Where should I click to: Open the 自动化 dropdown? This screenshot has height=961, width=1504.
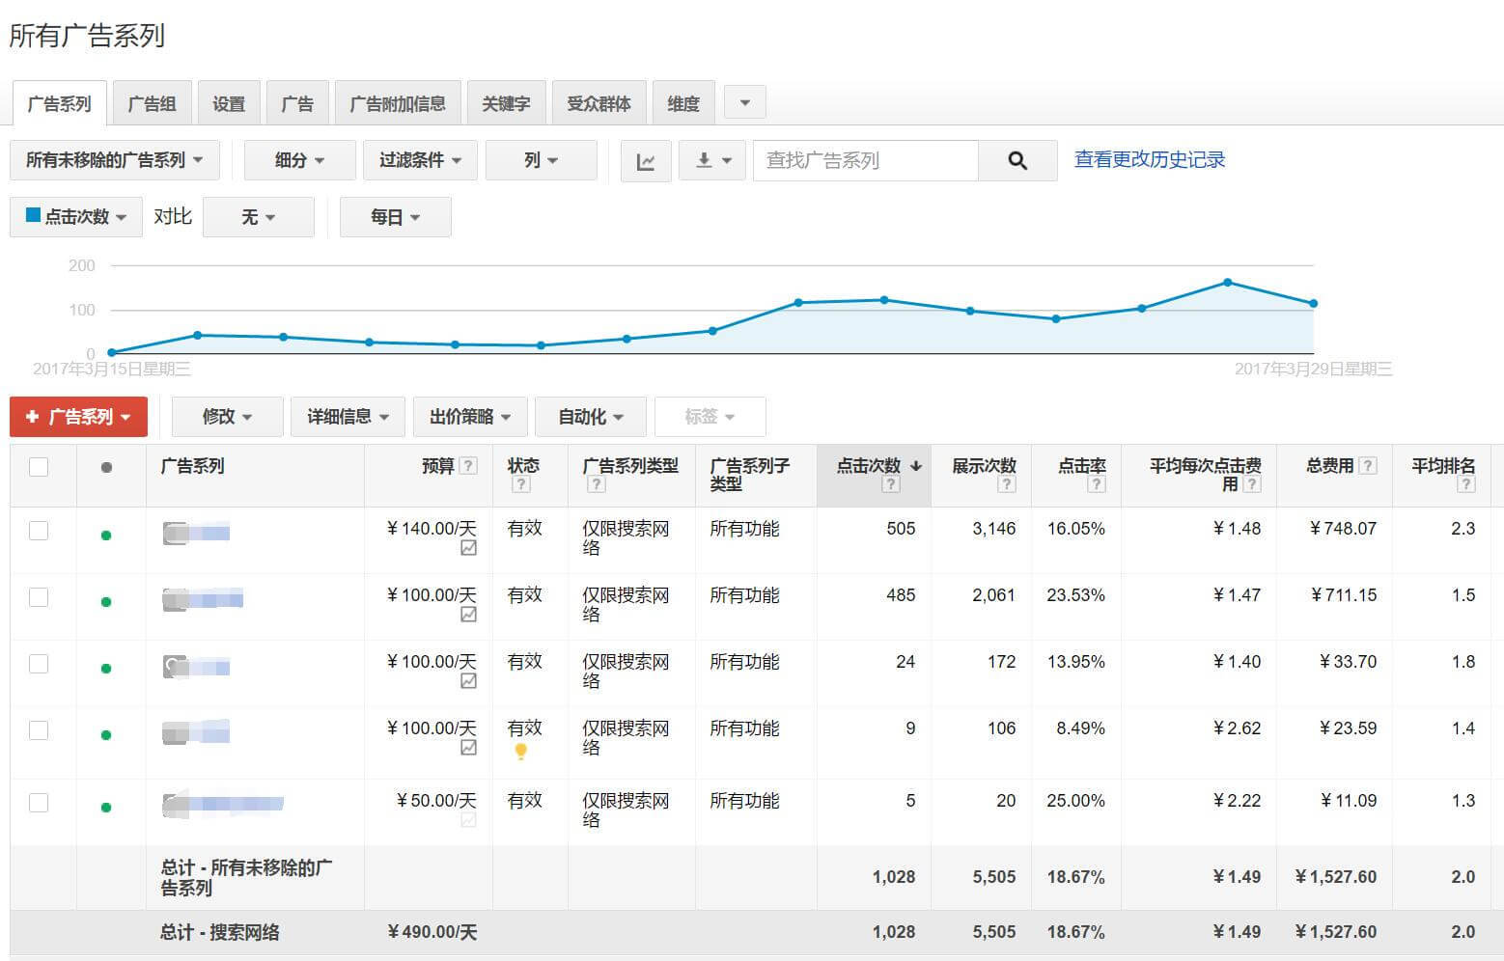[x=591, y=417]
